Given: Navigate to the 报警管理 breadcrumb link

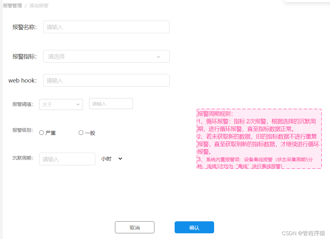Looking at the screenshot, I should 12,5.
